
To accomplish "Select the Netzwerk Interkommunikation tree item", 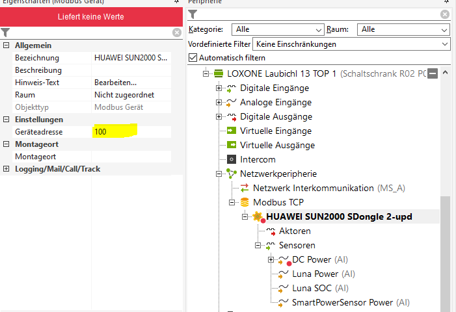I will point(329,188).
